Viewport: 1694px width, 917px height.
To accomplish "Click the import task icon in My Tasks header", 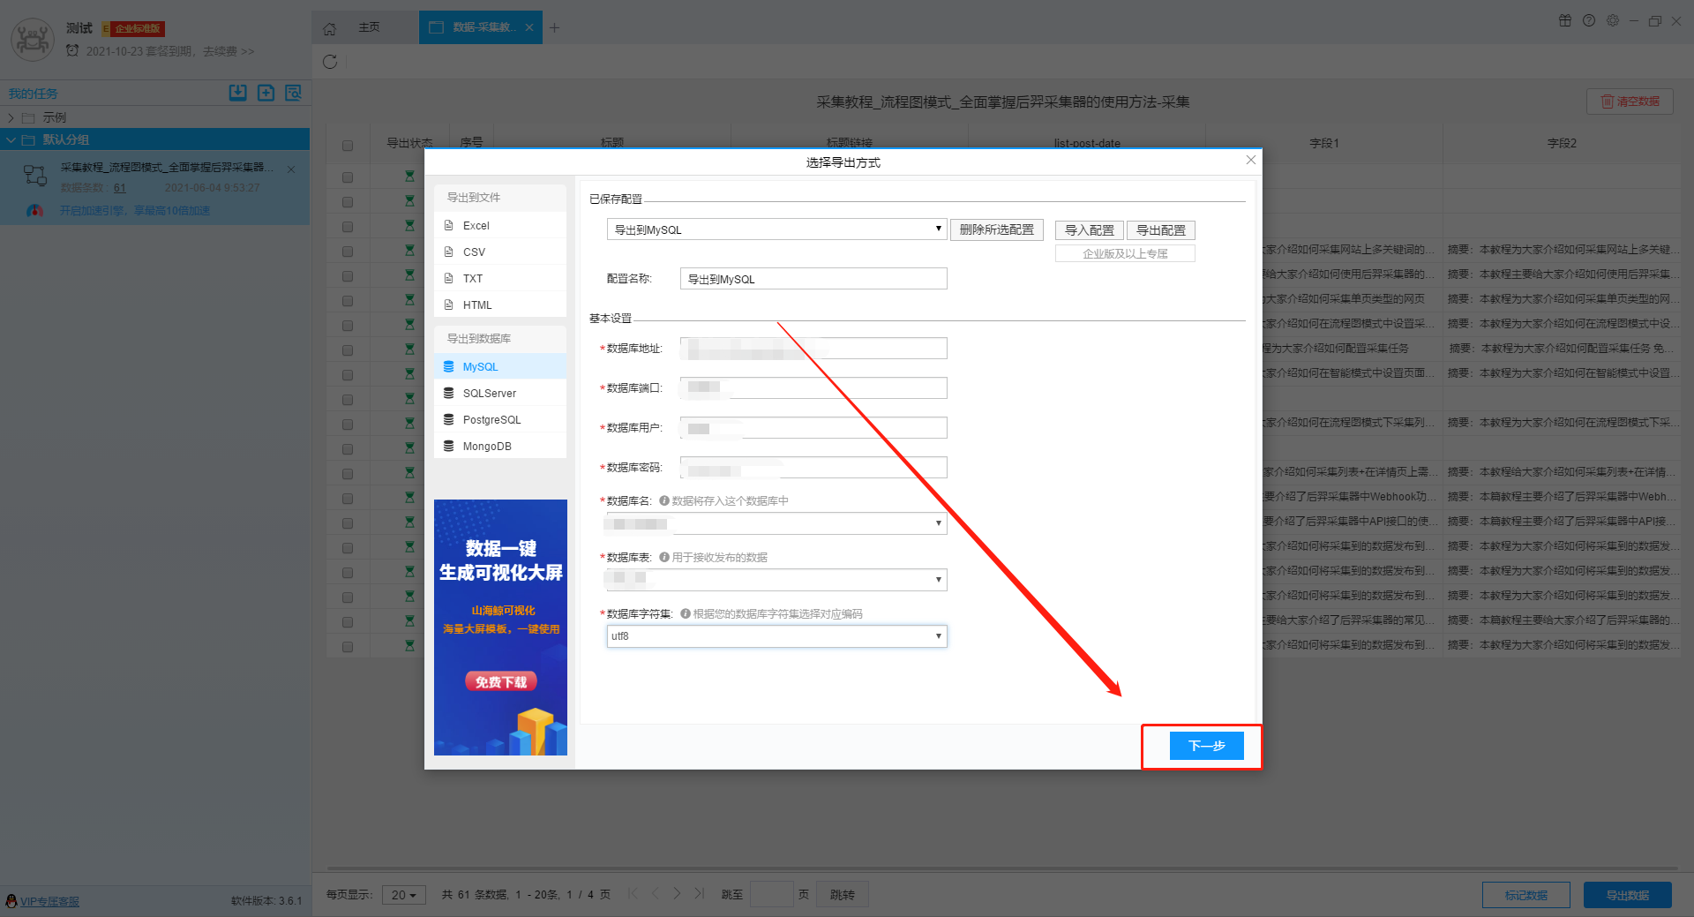I will coord(238,93).
